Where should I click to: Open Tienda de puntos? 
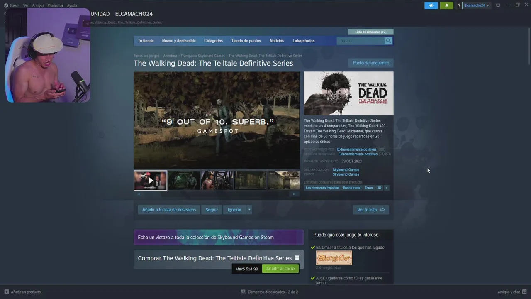click(x=246, y=41)
